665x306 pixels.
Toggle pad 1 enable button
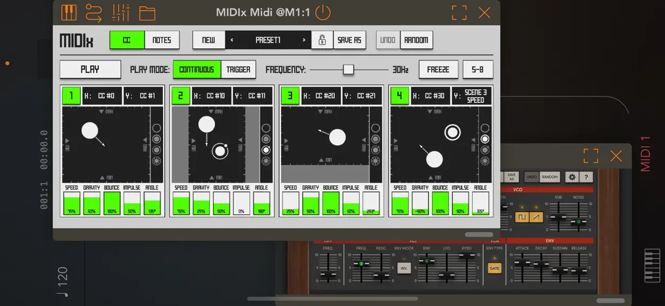pos(71,96)
